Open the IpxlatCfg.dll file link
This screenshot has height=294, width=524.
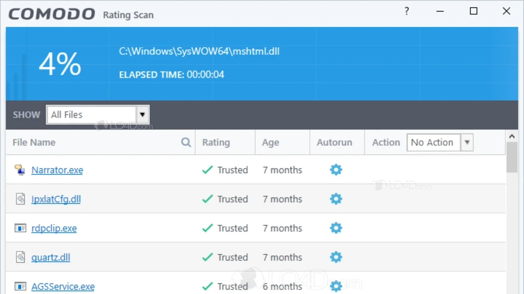56,199
